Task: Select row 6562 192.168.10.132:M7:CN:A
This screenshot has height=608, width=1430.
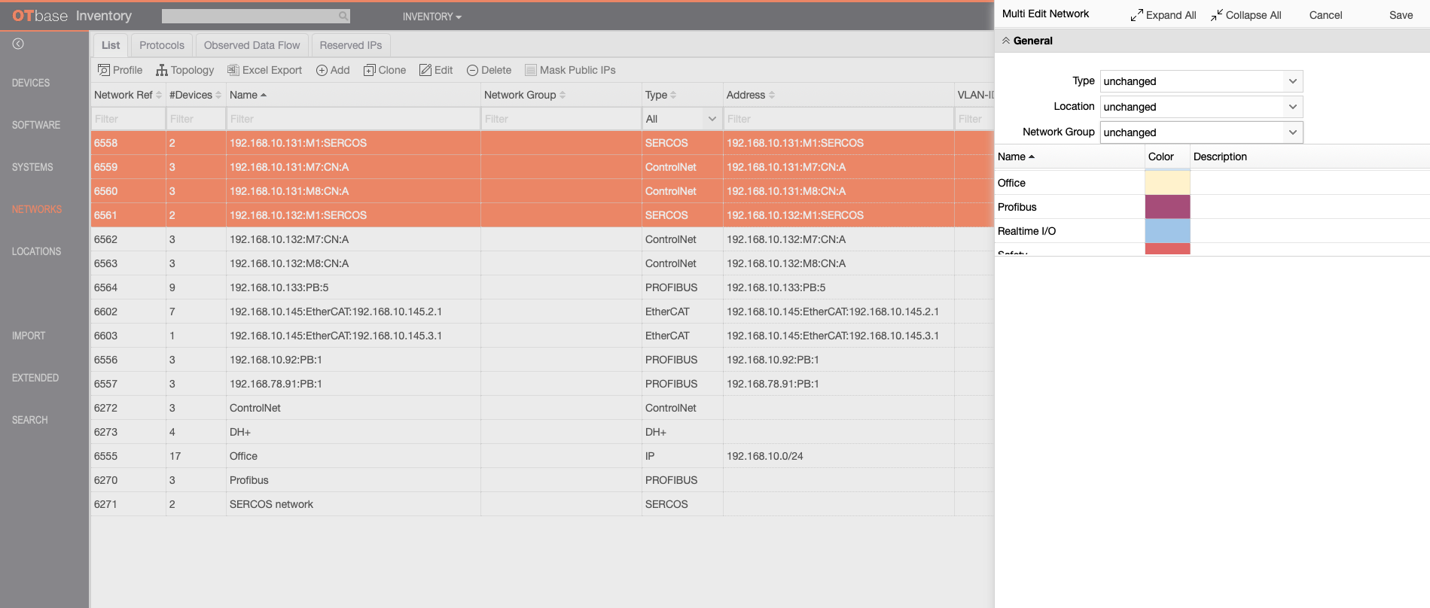Action: [542, 239]
